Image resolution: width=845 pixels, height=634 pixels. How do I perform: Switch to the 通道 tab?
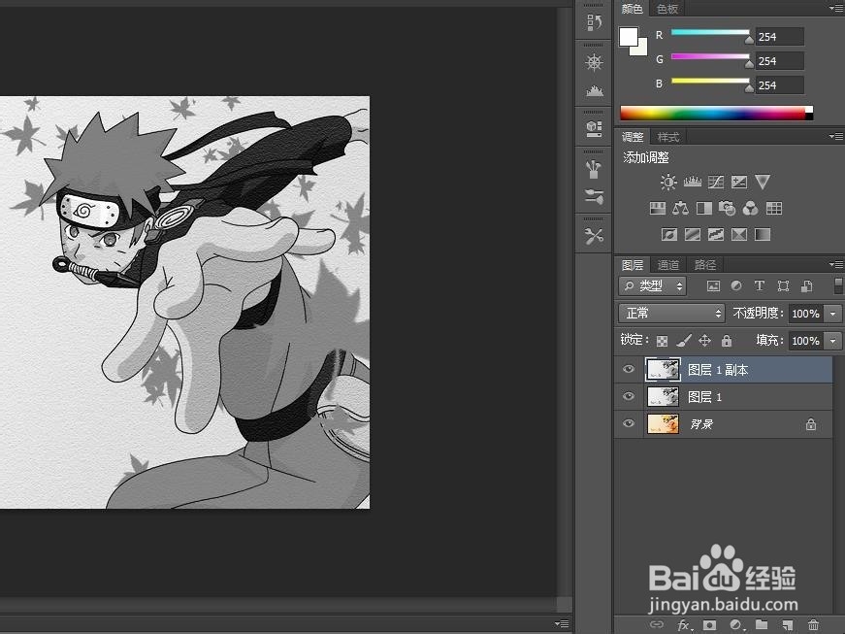click(x=668, y=265)
